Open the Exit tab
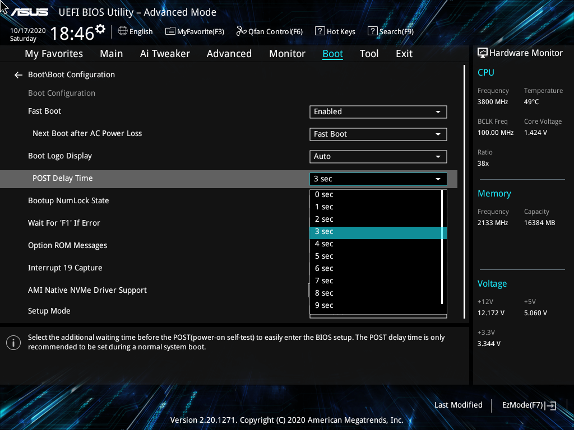 [x=404, y=54]
